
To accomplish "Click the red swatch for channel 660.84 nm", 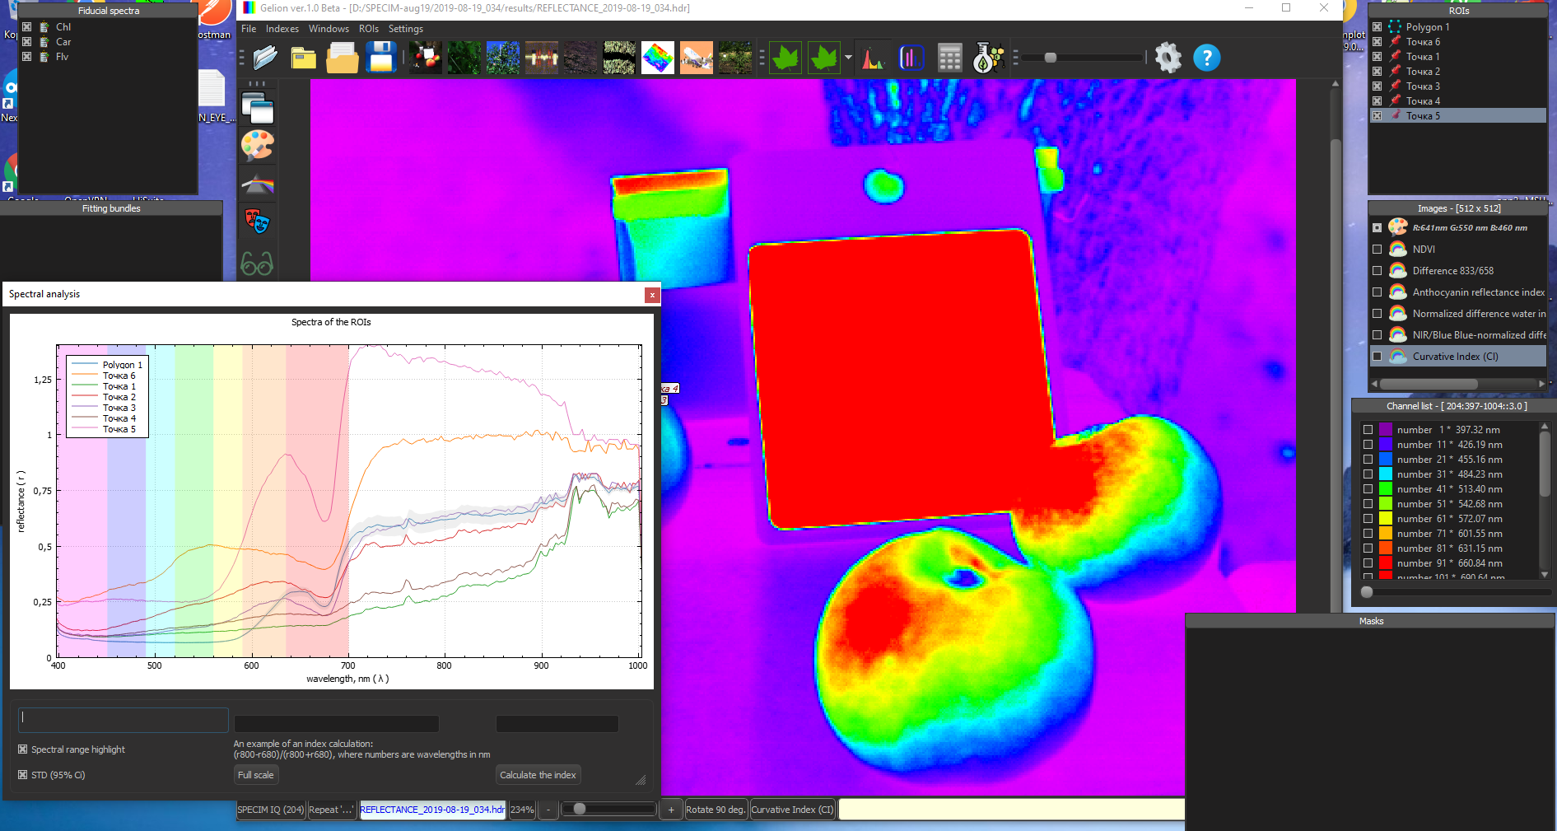I will 1386,563.
